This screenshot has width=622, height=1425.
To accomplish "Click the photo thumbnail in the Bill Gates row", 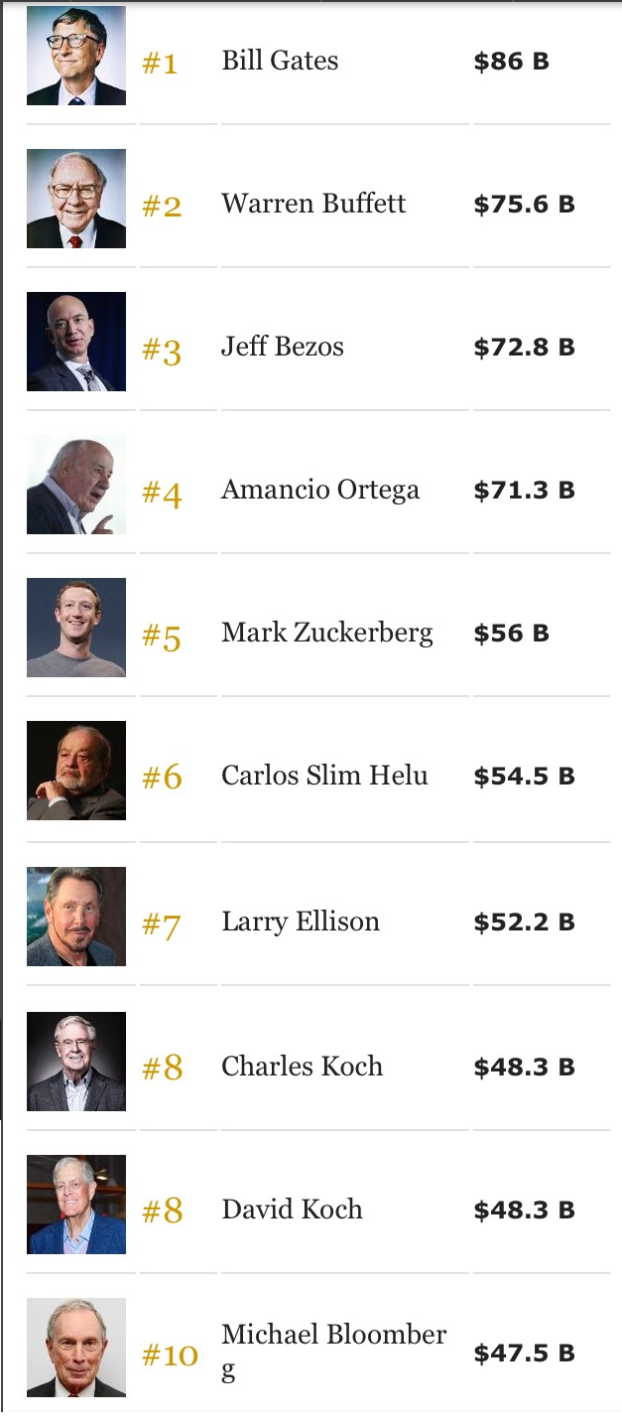I will coord(76,56).
